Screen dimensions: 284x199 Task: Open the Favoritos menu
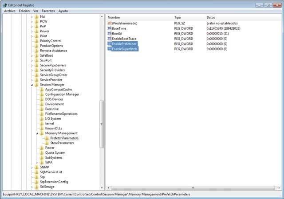(x=48, y=11)
